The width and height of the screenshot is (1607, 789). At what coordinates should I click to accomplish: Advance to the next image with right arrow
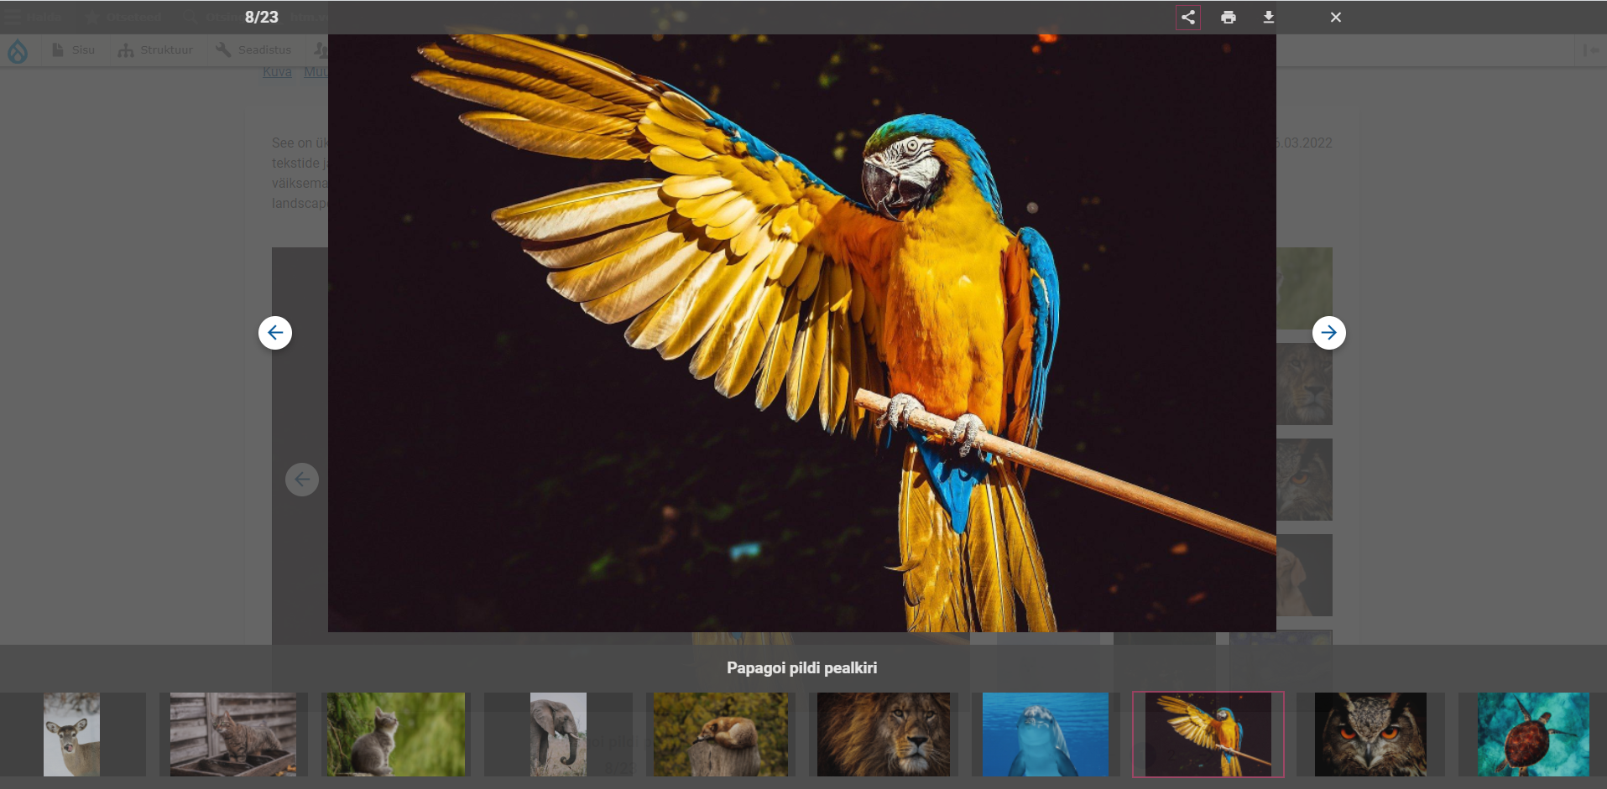[1328, 333]
